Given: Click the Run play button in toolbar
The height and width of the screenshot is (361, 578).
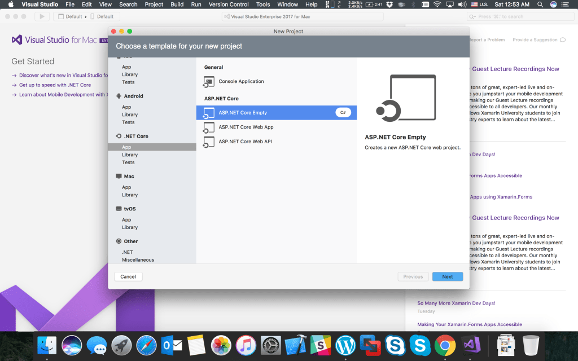Looking at the screenshot, I should [x=42, y=16].
